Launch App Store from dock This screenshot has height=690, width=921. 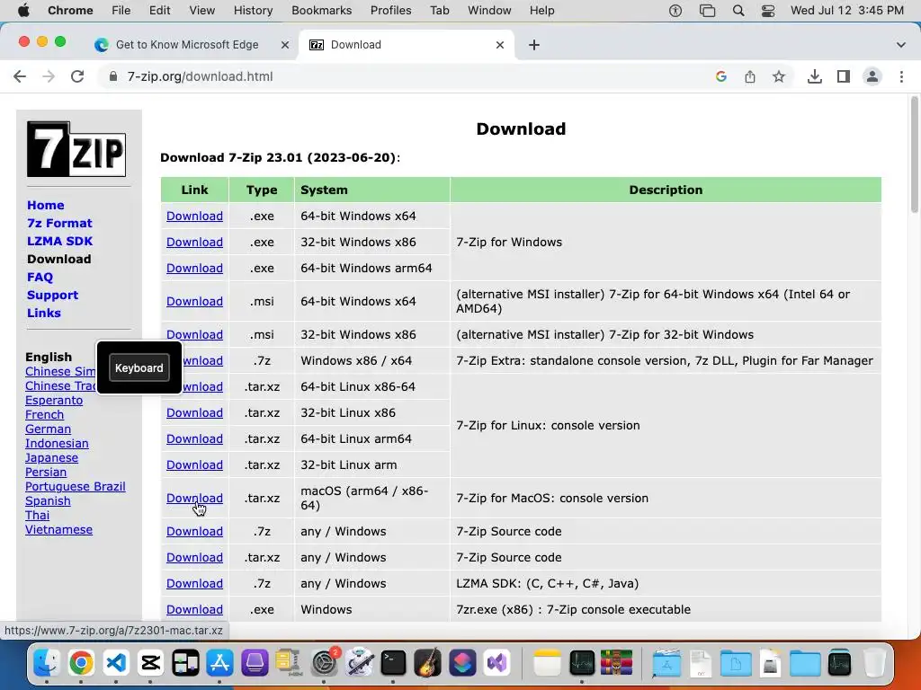(219, 663)
